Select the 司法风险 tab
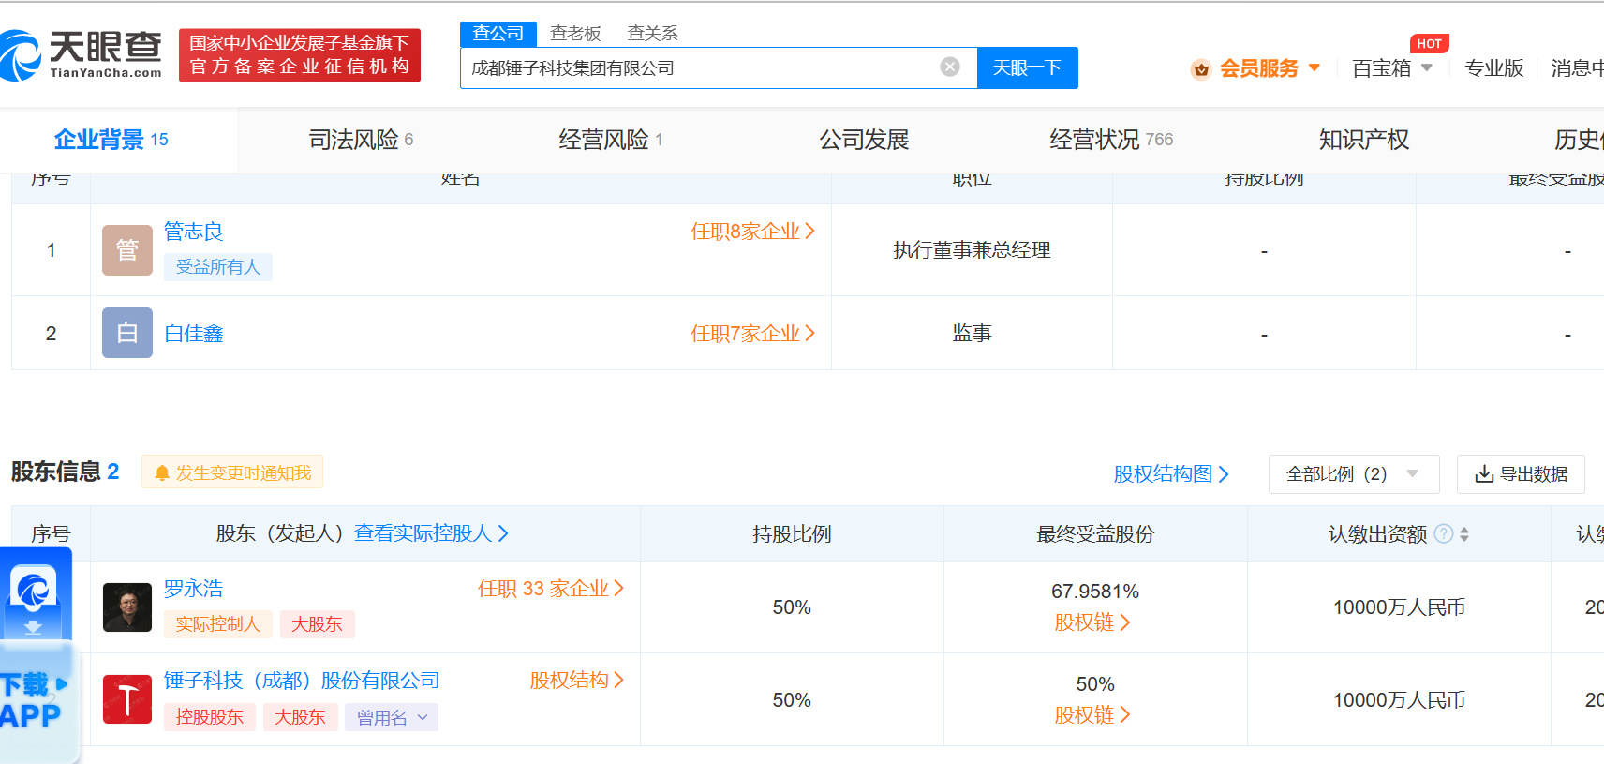The image size is (1604, 764). [361, 140]
